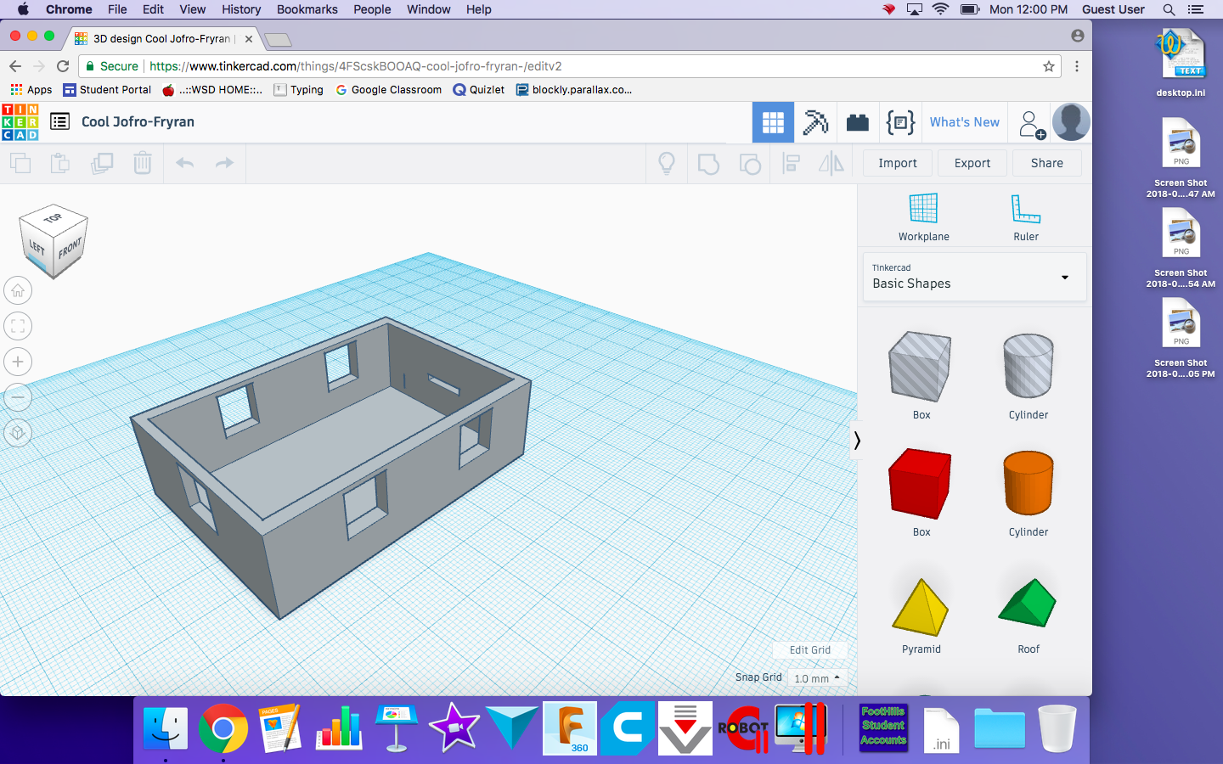Click the Align tool icon
Screen dimensions: 1223x764
click(792, 163)
